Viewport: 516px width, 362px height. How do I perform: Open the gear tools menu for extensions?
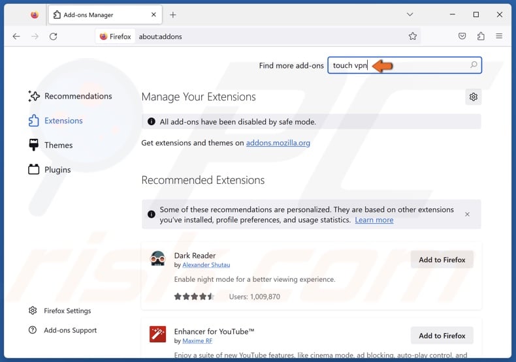473,97
